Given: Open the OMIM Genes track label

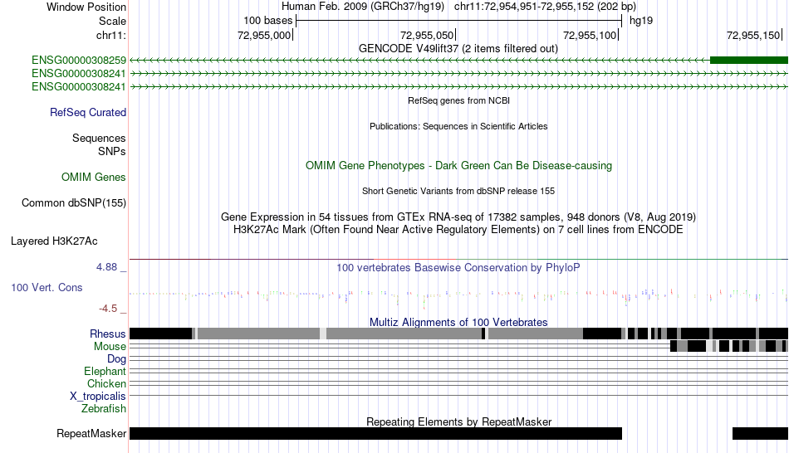Looking at the screenshot, I should (x=93, y=177).
